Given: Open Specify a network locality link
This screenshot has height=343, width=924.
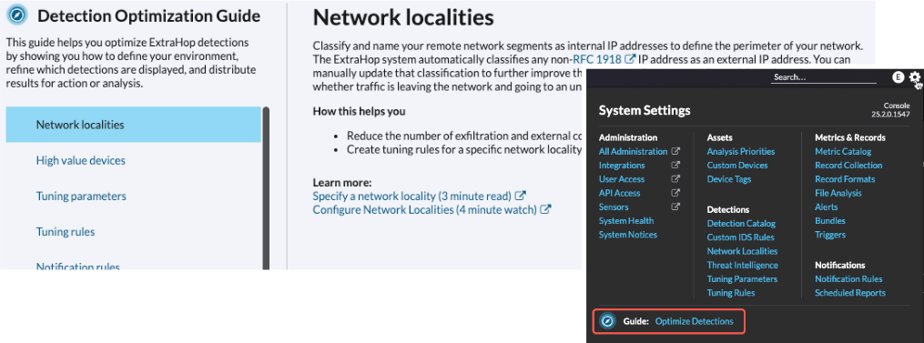Looking at the screenshot, I should (412, 196).
